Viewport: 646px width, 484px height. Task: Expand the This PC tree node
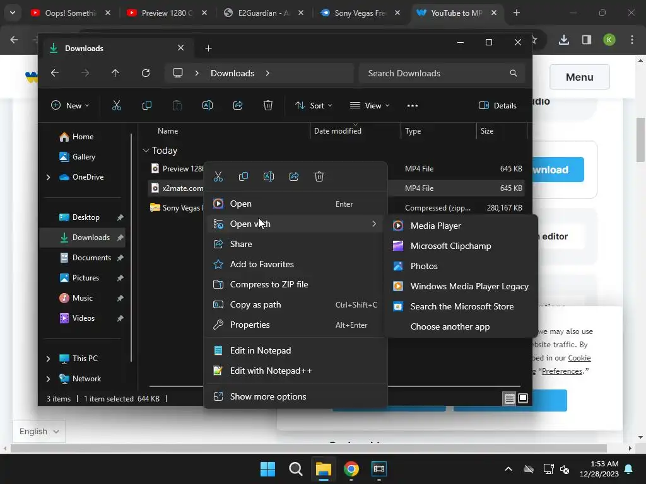(48, 359)
